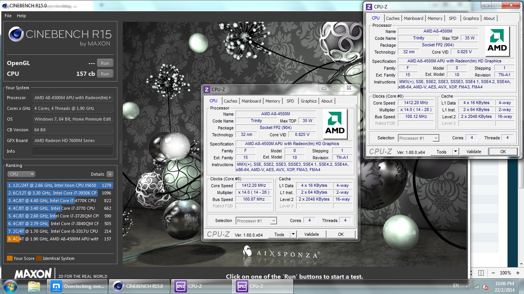Activate CINEBENCH R15.0 taskbar item
The width and height of the screenshot is (524, 294).
coord(138,286)
